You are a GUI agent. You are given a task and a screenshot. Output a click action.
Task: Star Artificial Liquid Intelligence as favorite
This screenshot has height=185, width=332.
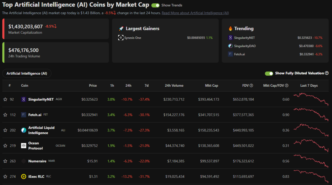[x=5, y=130]
